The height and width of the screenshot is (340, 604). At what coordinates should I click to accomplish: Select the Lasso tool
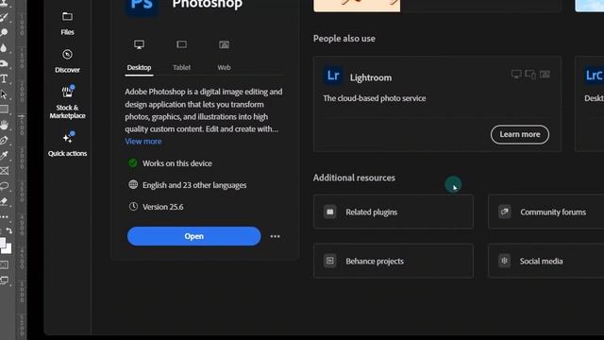click(4, 186)
